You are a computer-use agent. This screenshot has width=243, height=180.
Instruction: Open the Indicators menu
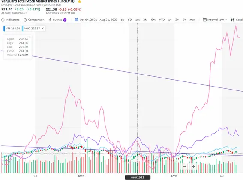click(10, 20)
